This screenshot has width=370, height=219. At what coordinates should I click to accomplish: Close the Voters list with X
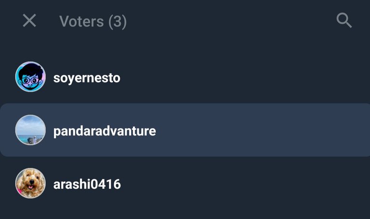29,21
